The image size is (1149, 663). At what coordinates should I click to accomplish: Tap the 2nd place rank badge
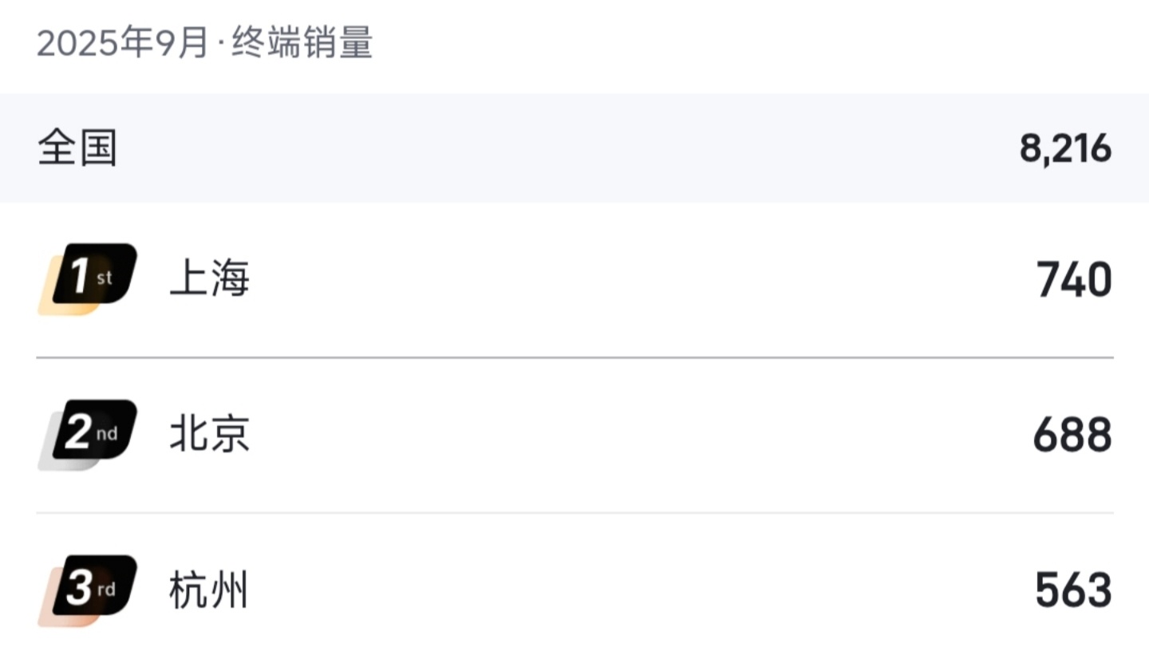(x=89, y=432)
